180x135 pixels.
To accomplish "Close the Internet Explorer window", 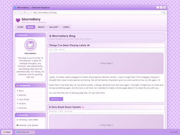I will click(165, 8).
